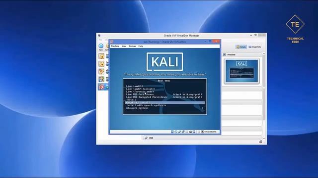This screenshot has width=318, height=178.
Task: Click the mouse integration status bar icon
Action: point(199,132)
